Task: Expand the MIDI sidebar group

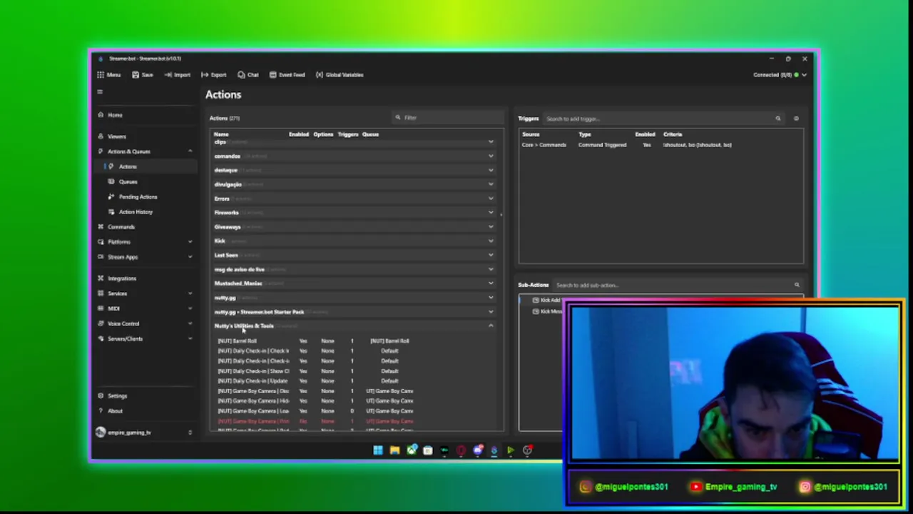Action: 146,308
